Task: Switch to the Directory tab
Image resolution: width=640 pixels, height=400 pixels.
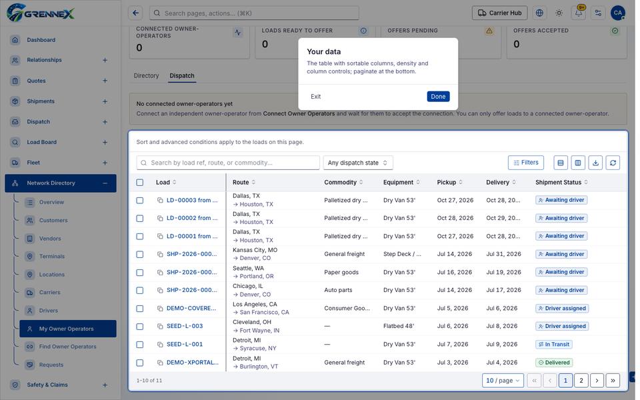Action: click(x=146, y=76)
